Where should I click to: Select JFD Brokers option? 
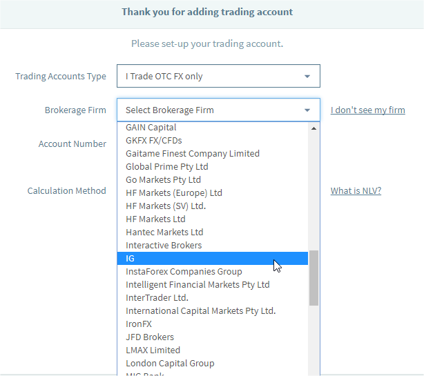(x=150, y=337)
